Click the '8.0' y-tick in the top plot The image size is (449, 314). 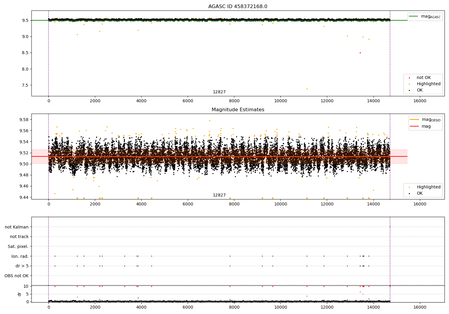(25, 69)
